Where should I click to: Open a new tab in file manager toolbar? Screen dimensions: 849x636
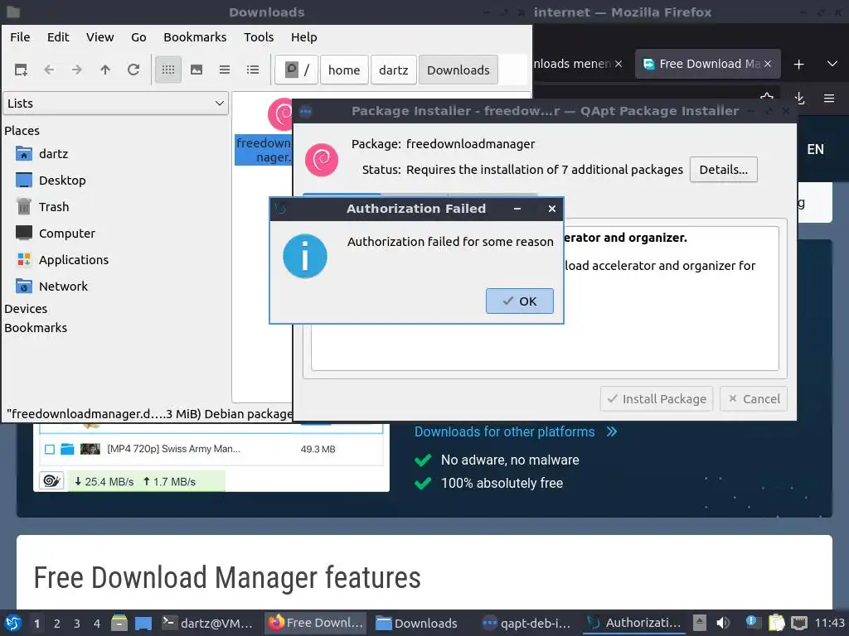[21, 70]
